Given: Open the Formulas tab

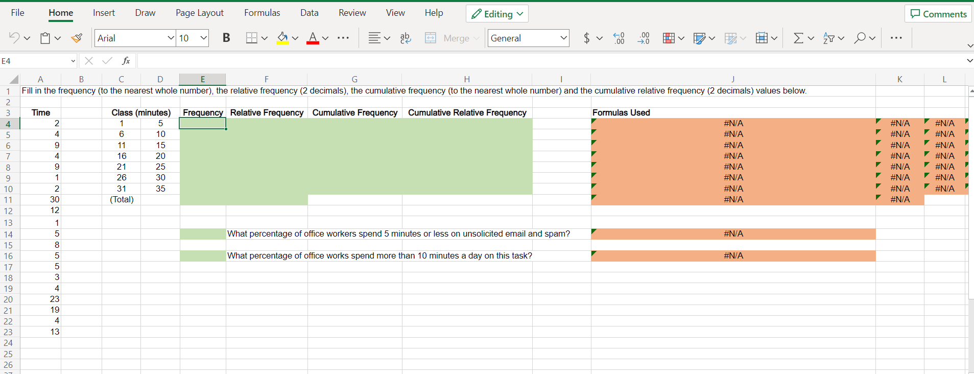Looking at the screenshot, I should 262,13.
